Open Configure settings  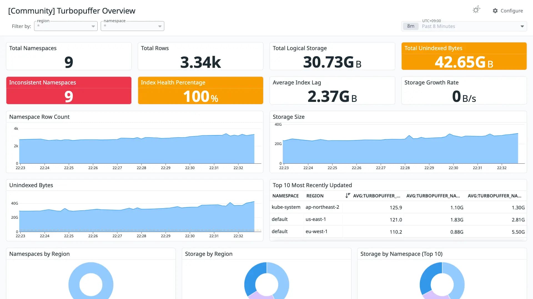(x=507, y=11)
